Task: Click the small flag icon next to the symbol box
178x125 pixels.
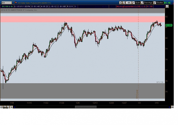Action: pos(16,3)
